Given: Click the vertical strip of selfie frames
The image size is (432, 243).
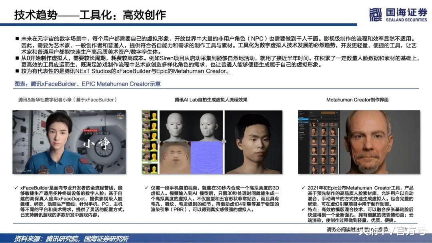Looking at the screenshot, I should pyautogui.click(x=150, y=142).
